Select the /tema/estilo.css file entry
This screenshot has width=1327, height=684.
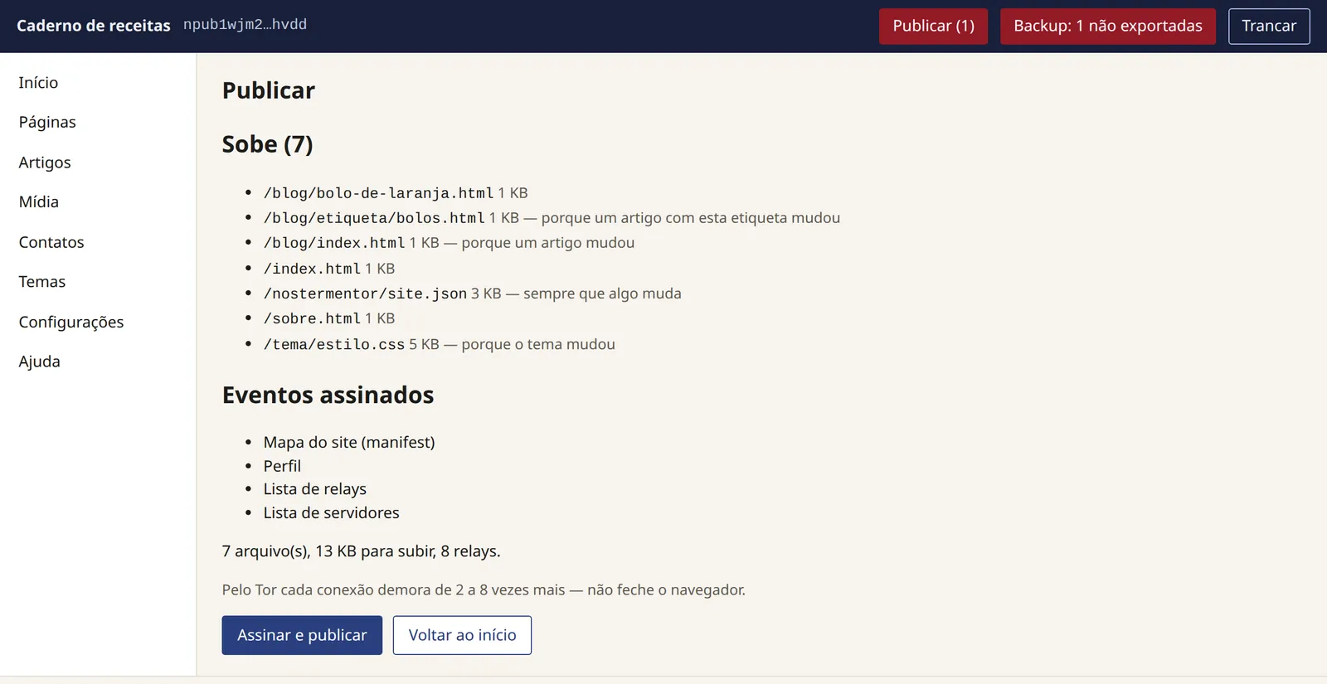(334, 344)
